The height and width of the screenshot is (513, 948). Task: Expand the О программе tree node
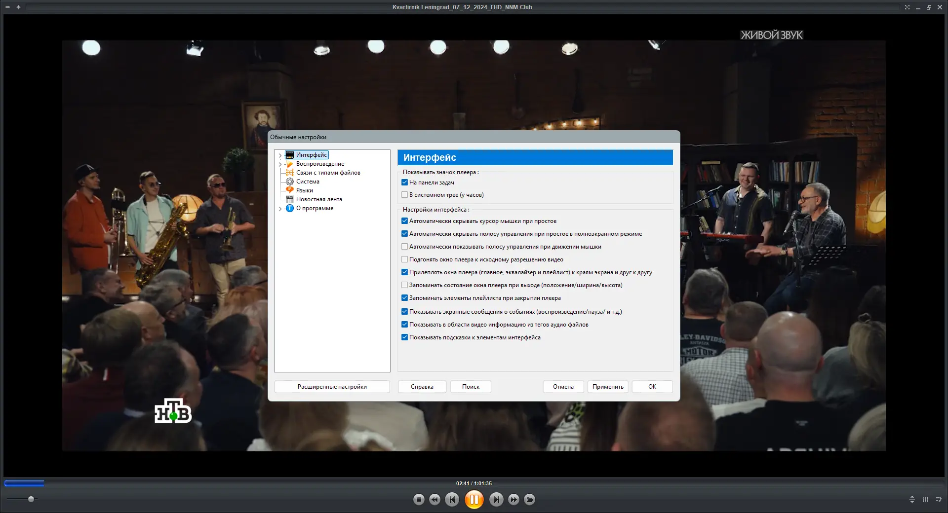280,208
